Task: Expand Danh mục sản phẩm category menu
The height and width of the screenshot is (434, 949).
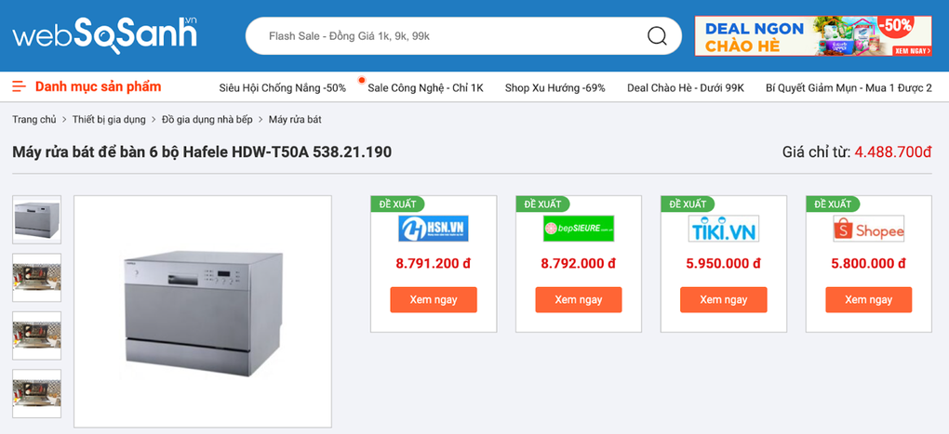Action: coord(98,86)
